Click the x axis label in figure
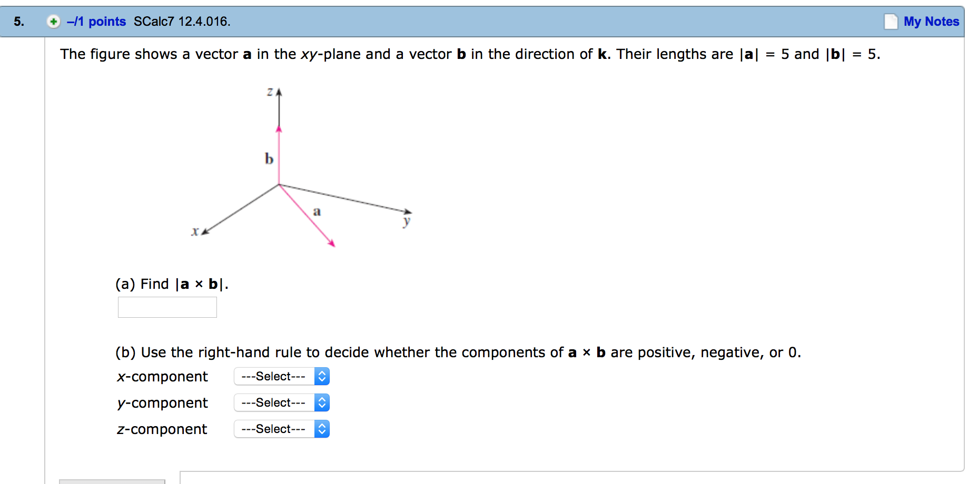Viewport: 968px width, 484px height. [195, 231]
